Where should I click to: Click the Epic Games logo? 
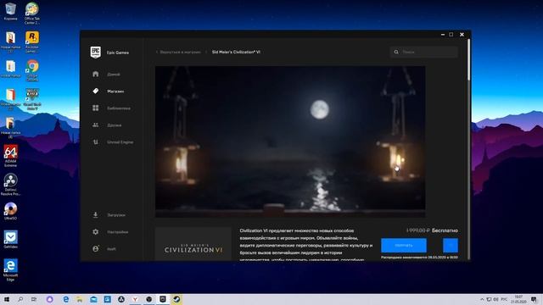point(96,53)
